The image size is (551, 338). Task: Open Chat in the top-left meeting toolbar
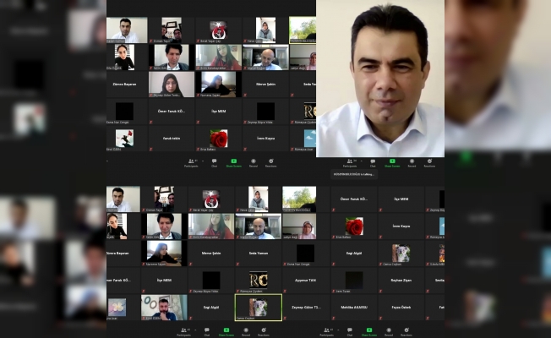point(214,161)
